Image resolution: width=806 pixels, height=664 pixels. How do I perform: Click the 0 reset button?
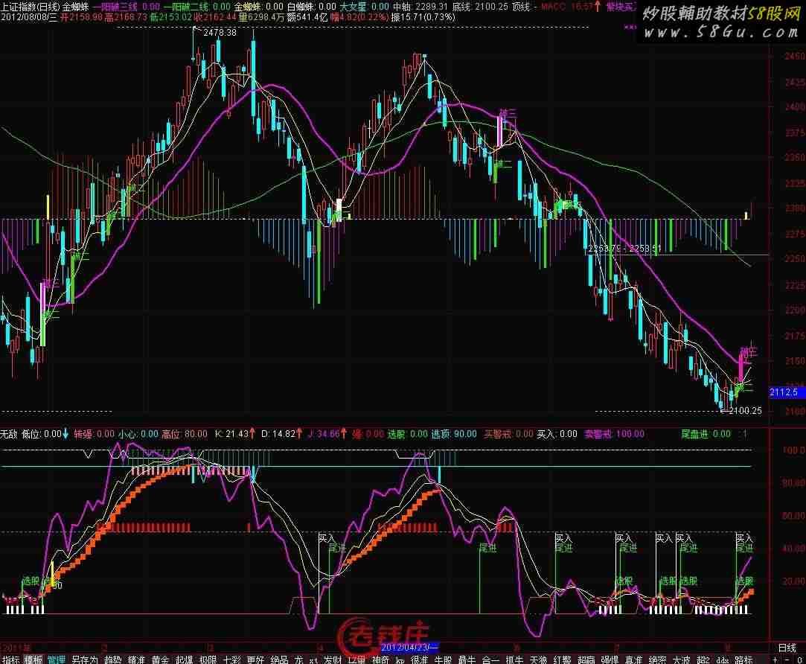click(799, 660)
